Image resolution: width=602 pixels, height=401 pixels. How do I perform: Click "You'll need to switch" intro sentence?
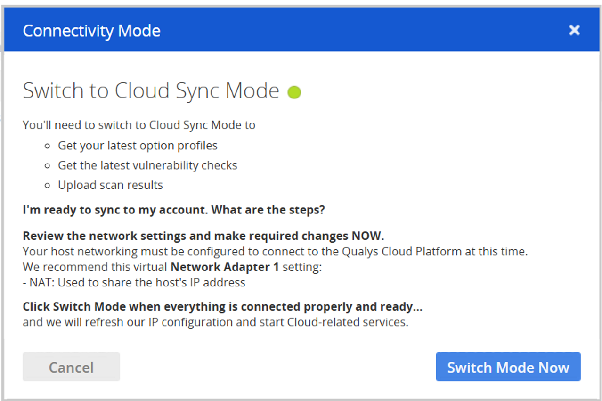click(x=139, y=125)
